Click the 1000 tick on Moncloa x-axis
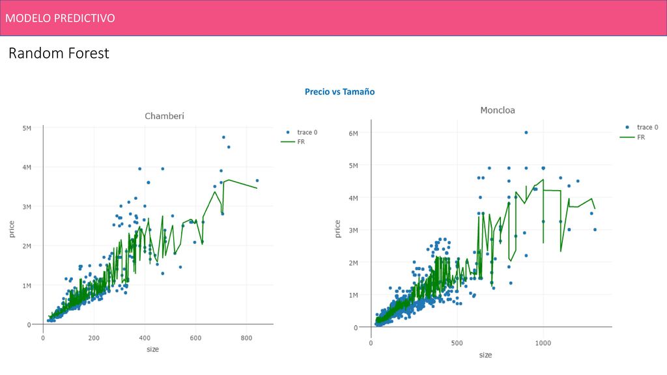Screen dimensions: 667x375 pos(543,342)
